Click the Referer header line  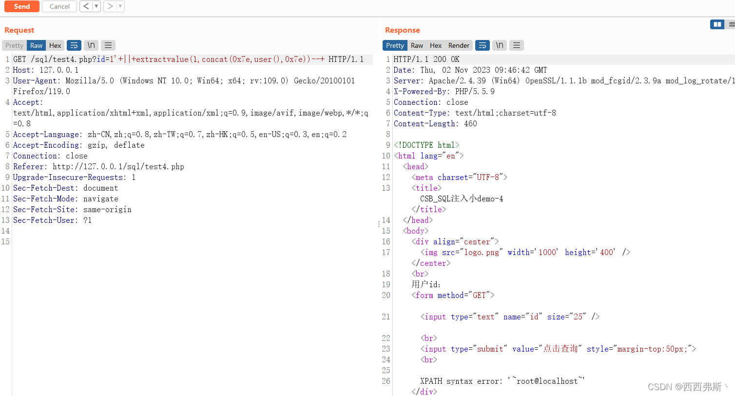point(98,167)
